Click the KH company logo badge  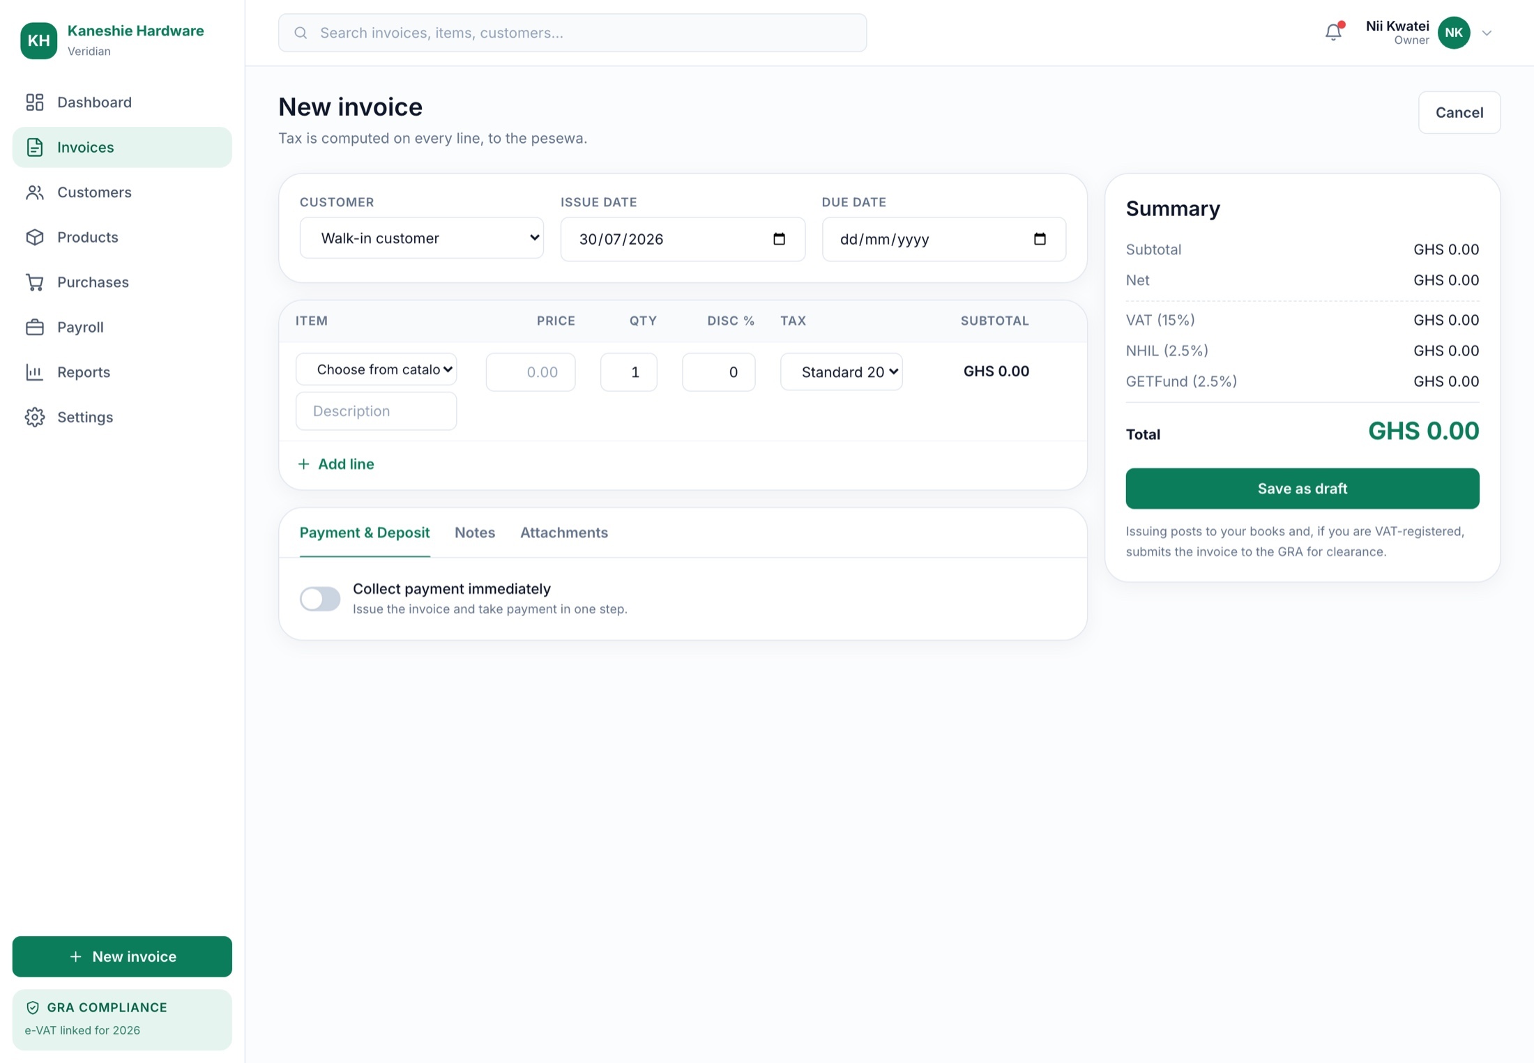38,40
